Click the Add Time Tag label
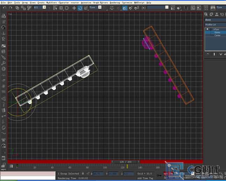The width and height of the screenshot is (226, 181). (x=145, y=178)
